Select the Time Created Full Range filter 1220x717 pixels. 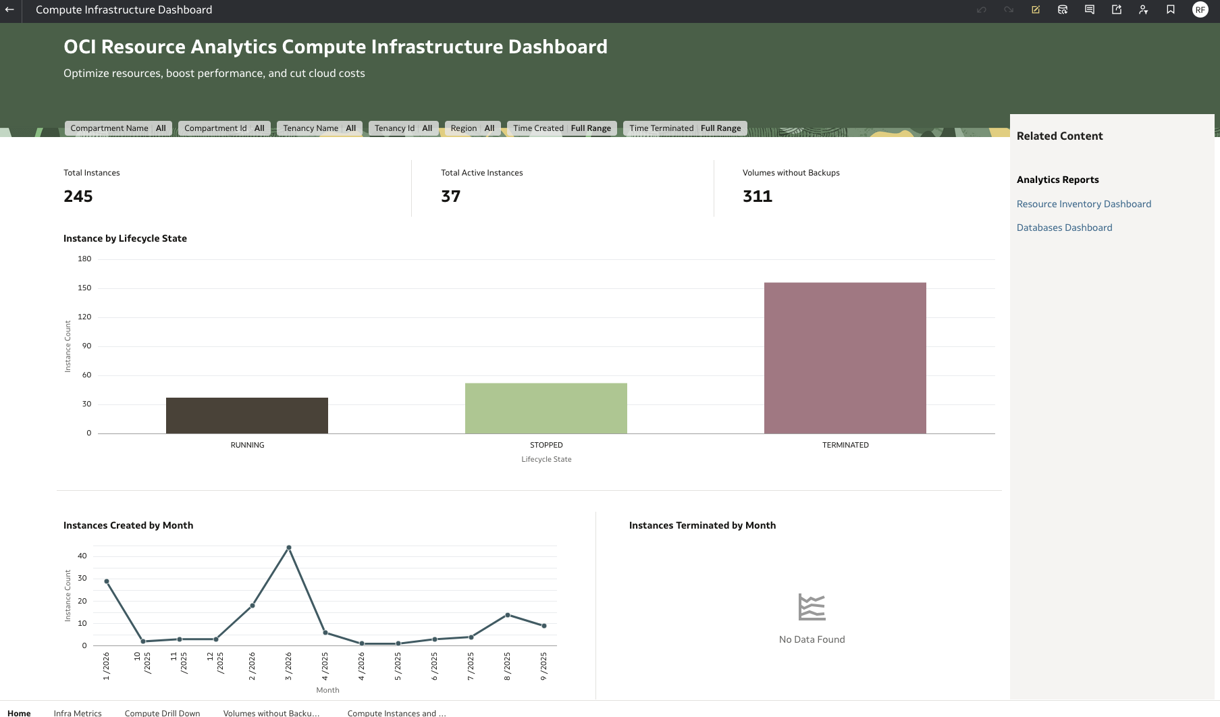pyautogui.click(x=562, y=128)
